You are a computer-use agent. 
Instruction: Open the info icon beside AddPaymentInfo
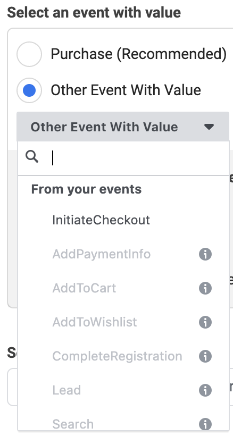(205, 254)
